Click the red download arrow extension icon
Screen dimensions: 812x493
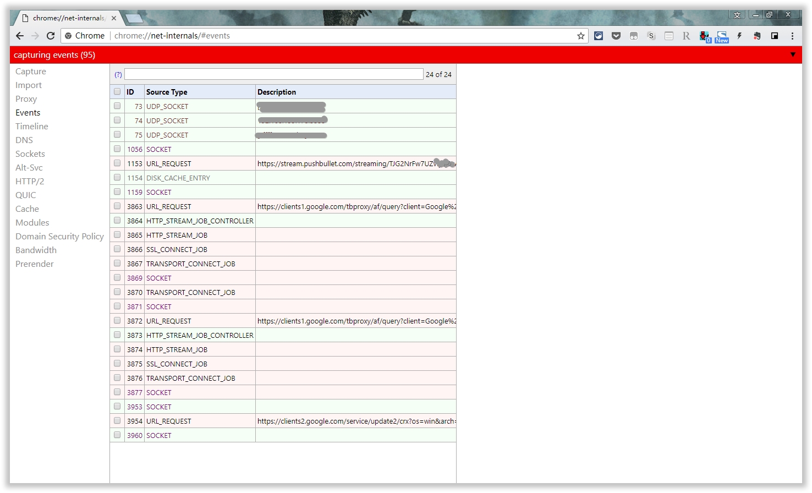pyautogui.click(x=704, y=36)
